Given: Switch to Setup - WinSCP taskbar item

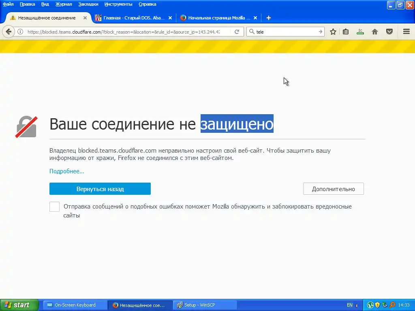Looking at the screenshot, I should (x=205, y=305).
